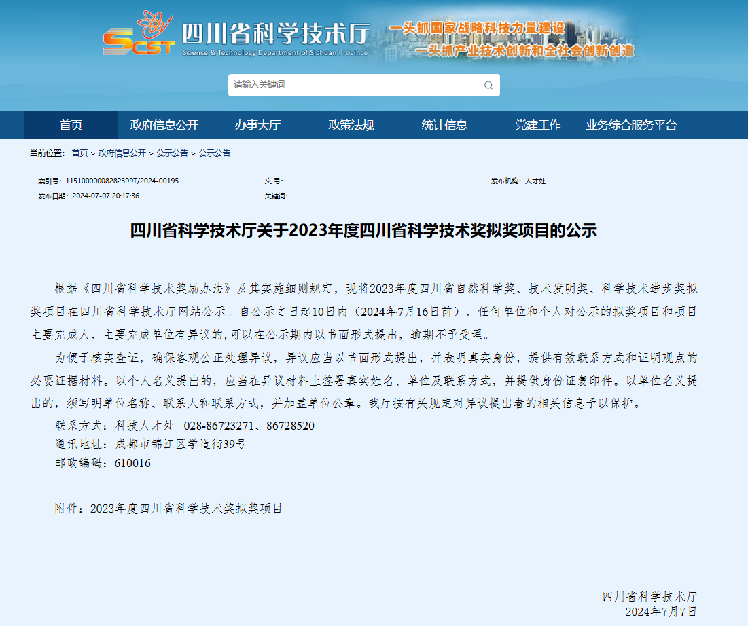Focus the keyword search input field
This screenshot has width=748, height=626.
(353, 85)
